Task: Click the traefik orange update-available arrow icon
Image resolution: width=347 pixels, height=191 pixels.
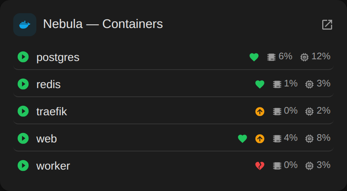Action: (260, 112)
